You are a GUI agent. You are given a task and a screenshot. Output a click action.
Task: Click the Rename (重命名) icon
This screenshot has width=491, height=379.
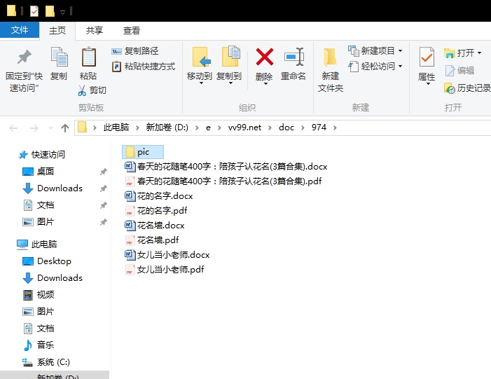tap(293, 57)
